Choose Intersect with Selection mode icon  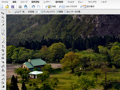coord(23,12)
